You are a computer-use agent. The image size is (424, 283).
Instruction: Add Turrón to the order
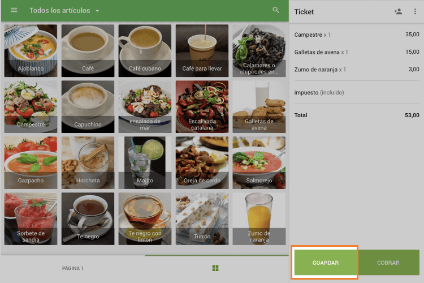[x=202, y=219]
